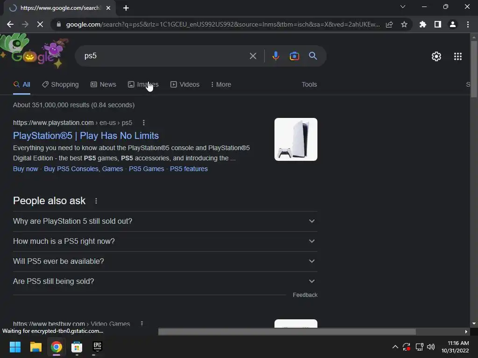The width and height of the screenshot is (478, 358).
Task: Open the More search categories menu
Action: point(221,84)
